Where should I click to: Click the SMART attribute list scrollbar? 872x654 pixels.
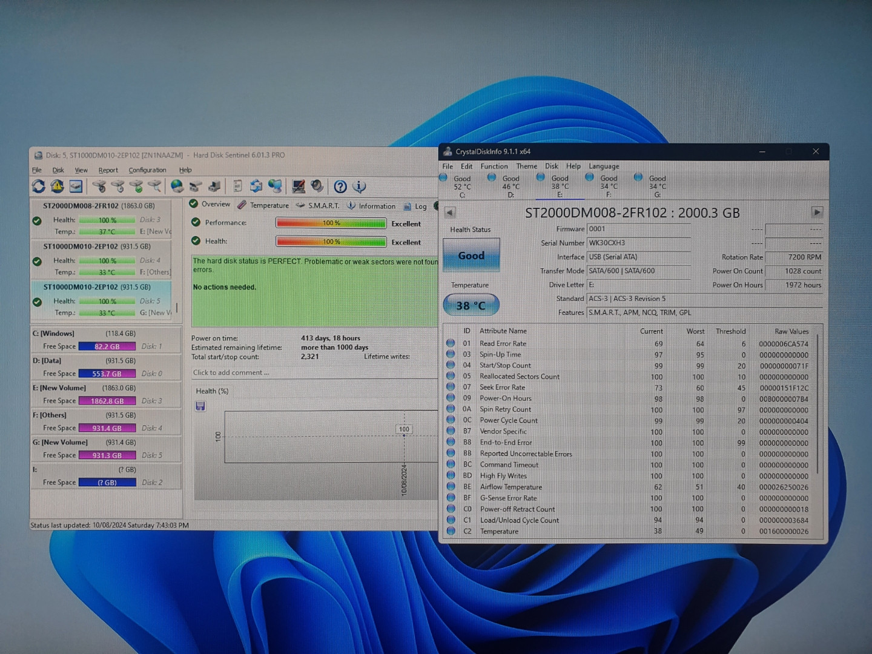pos(818,403)
